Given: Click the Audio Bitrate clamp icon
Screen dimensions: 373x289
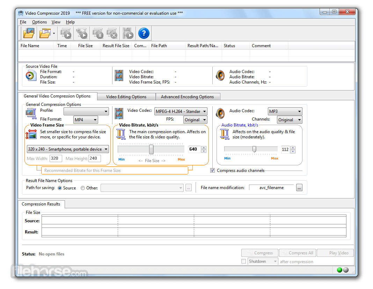Looking at the screenshot, I should pos(224,134).
